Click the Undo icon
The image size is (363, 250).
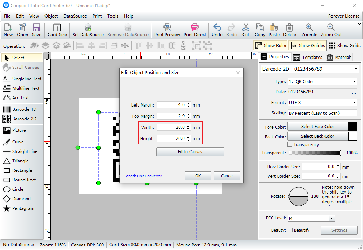[x=217, y=27]
